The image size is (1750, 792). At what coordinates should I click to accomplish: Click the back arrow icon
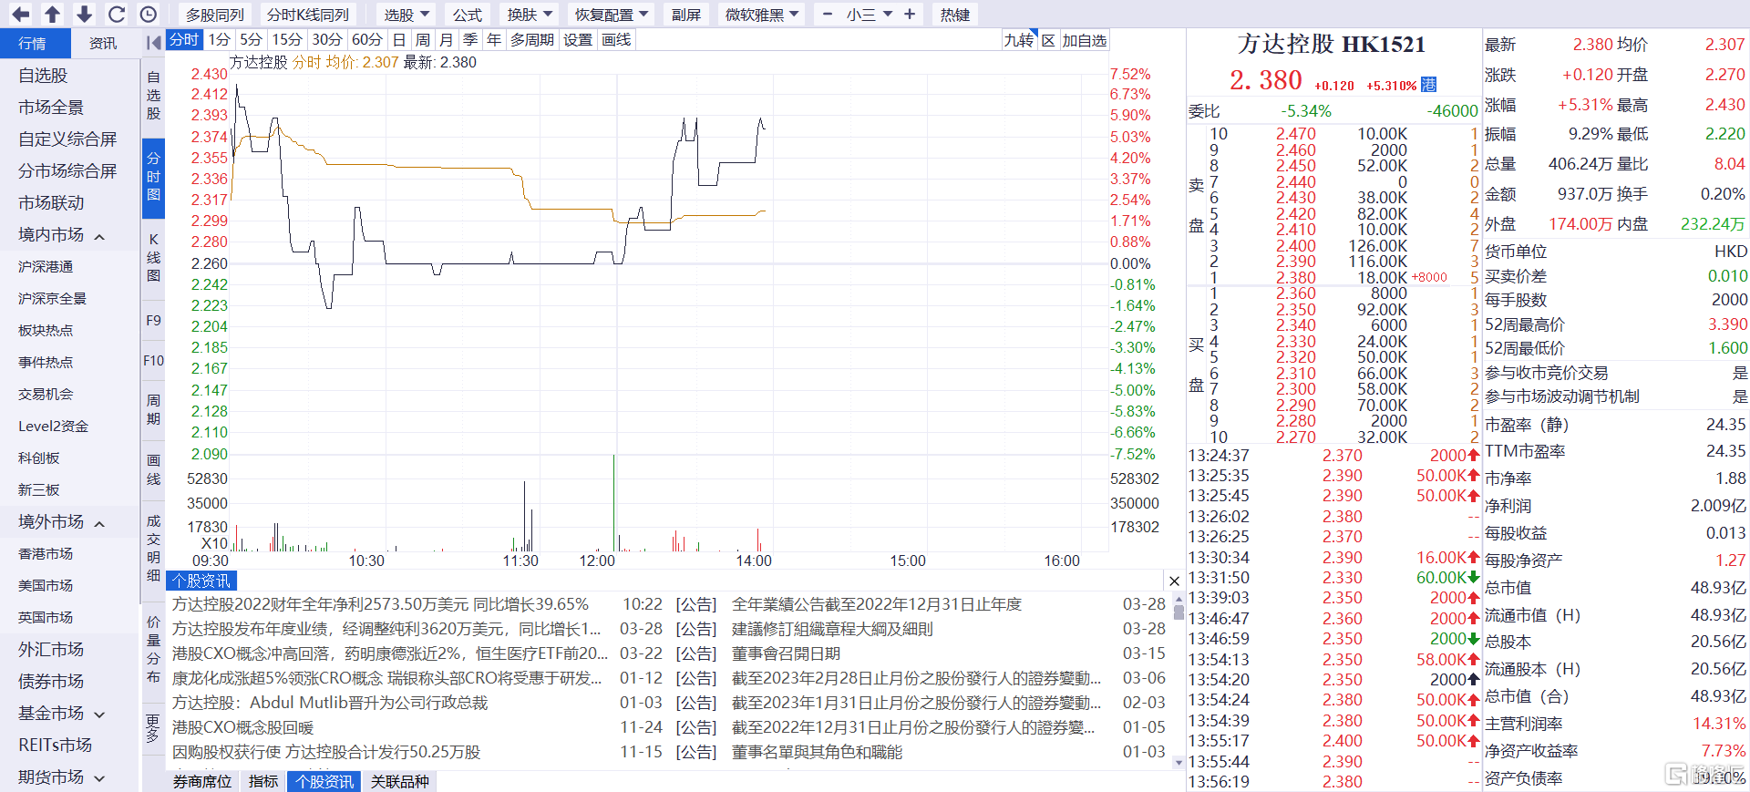20,14
